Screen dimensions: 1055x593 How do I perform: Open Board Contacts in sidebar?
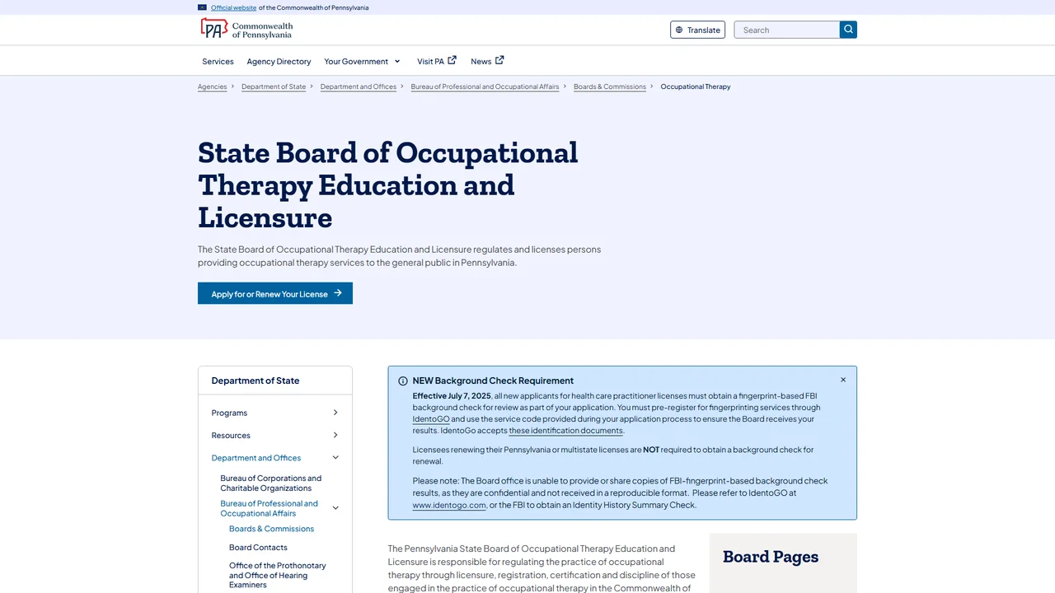(258, 547)
